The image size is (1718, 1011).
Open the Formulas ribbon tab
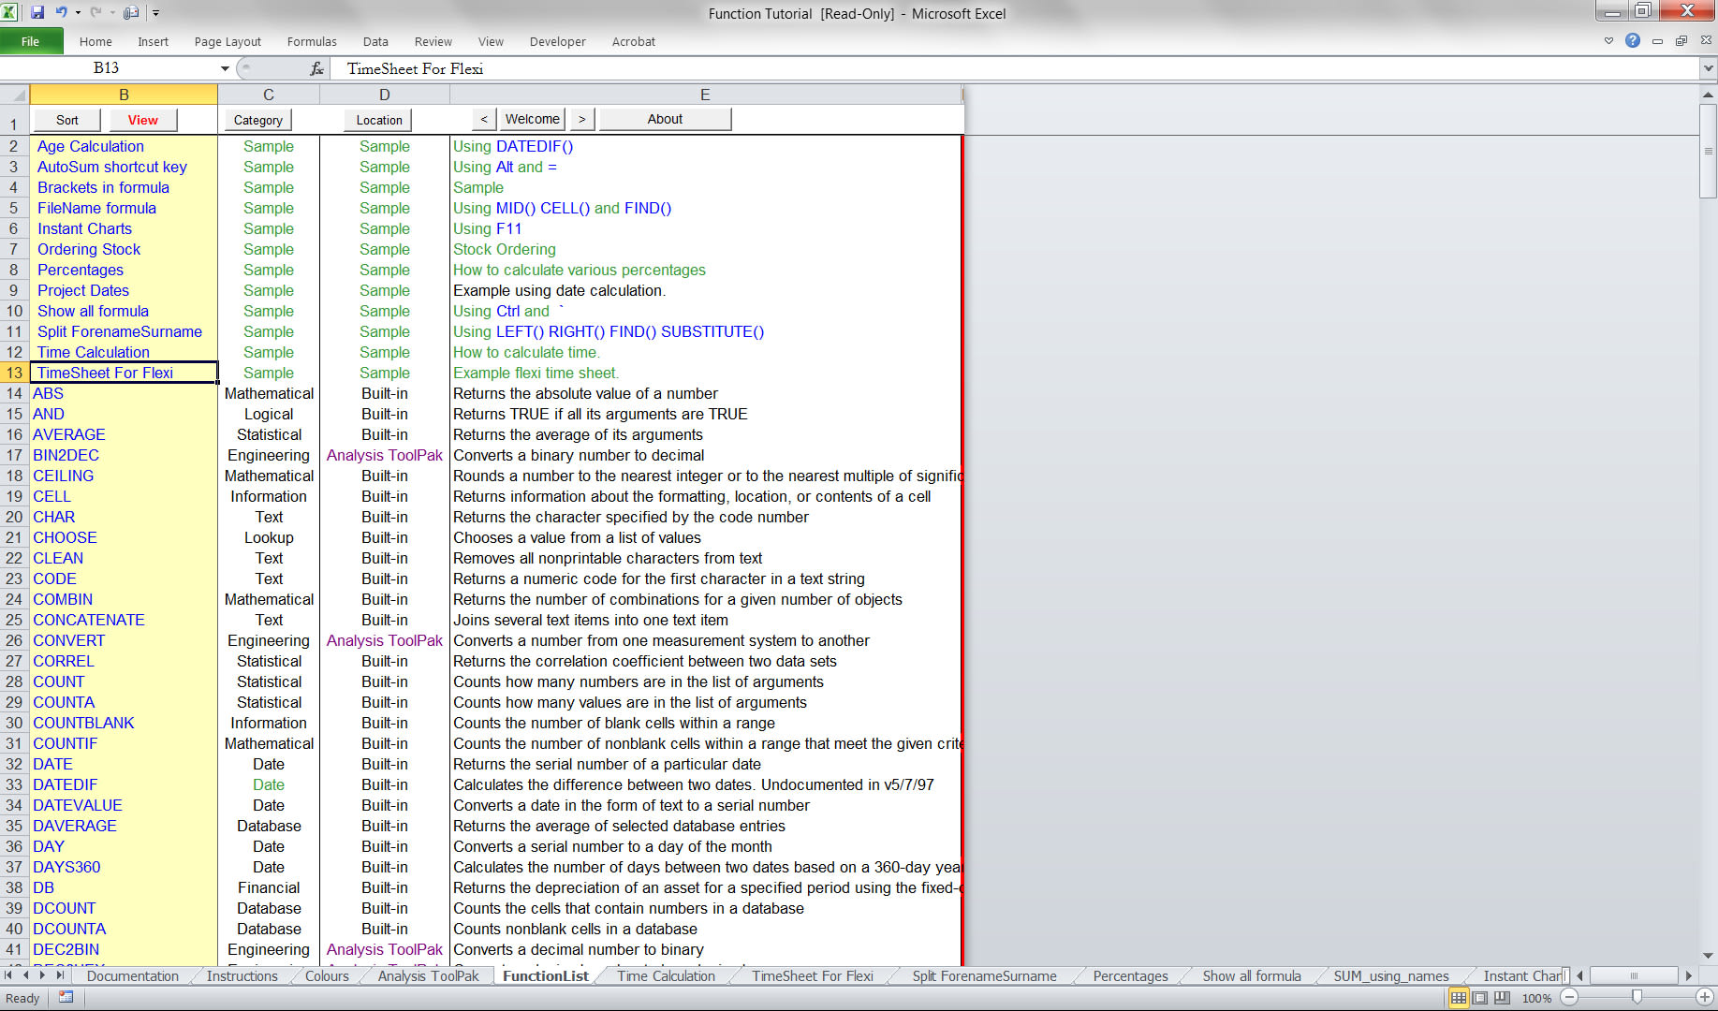pyautogui.click(x=312, y=41)
